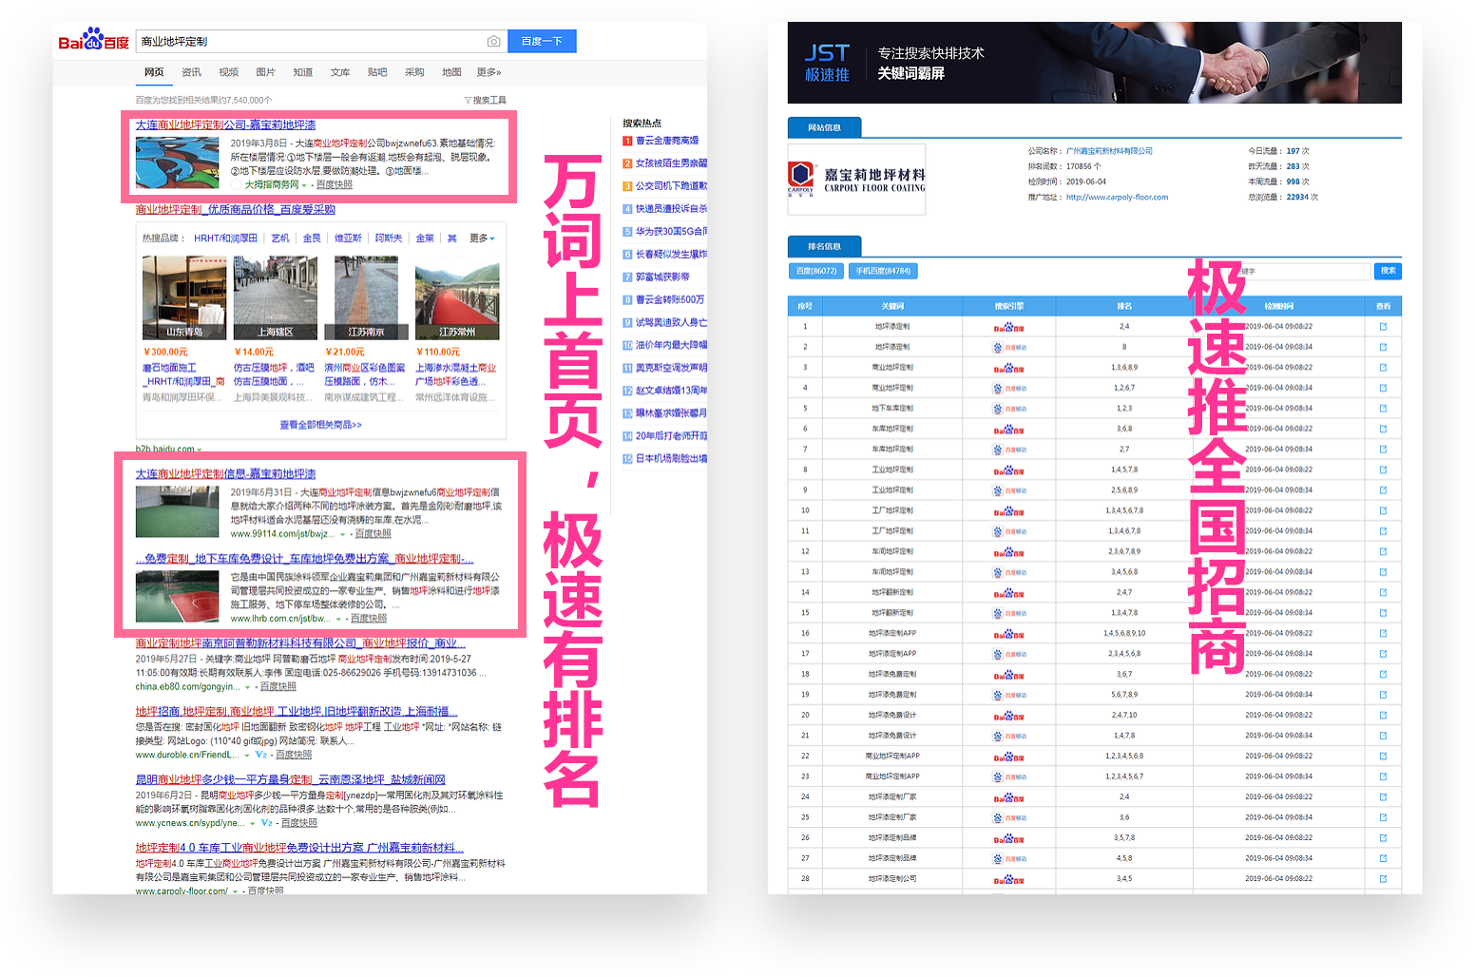Switch to the 文库 tab

tap(340, 72)
